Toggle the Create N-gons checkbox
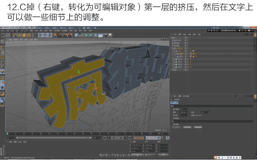Screen dimensions: 257x166 click(x=201, y=115)
